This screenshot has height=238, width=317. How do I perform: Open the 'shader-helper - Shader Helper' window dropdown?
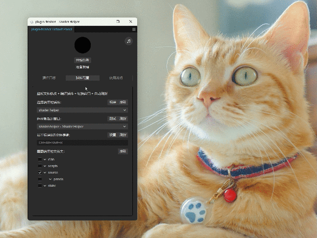pyautogui.click(x=82, y=127)
